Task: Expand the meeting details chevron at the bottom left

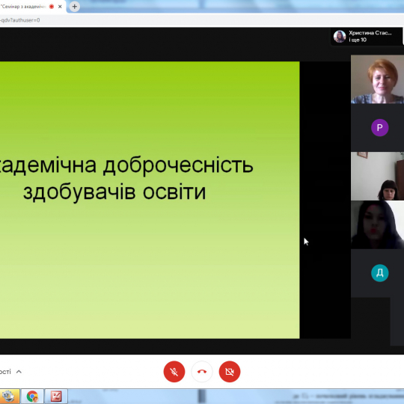Action: click(x=19, y=372)
